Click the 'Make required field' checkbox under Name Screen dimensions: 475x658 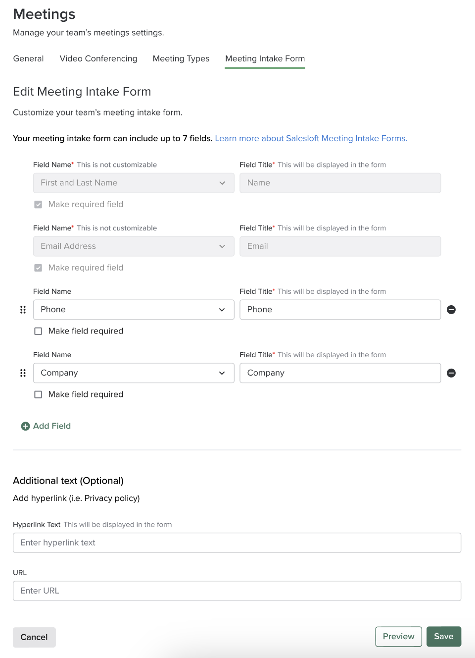point(38,204)
